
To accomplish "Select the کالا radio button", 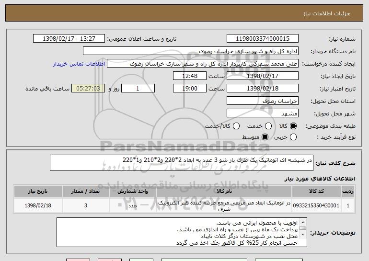I will tap(293, 126).
